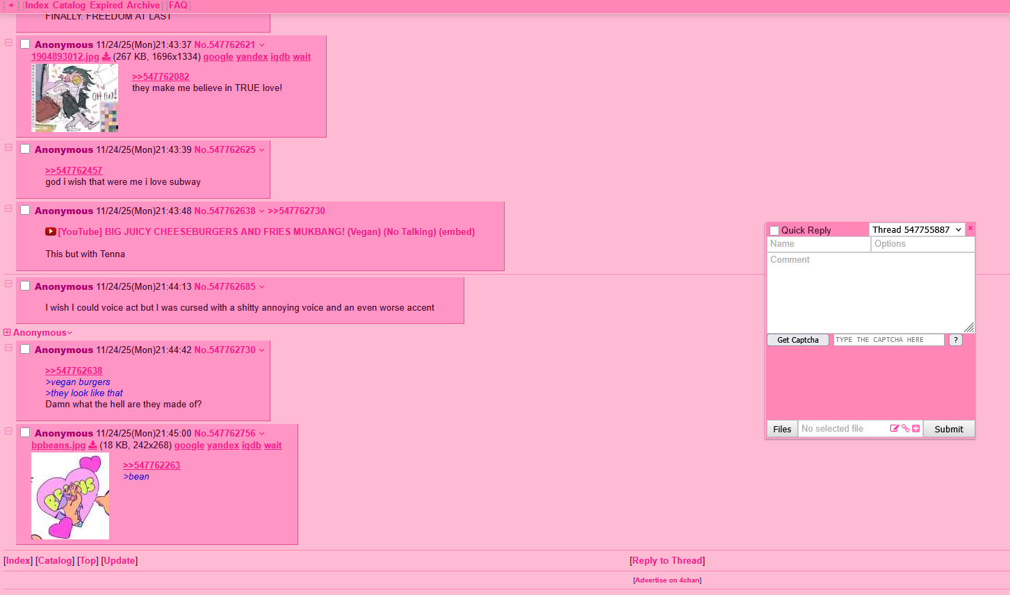Open the captcha help question mark button
Viewport: 1010px width, 595px height.
tap(956, 340)
